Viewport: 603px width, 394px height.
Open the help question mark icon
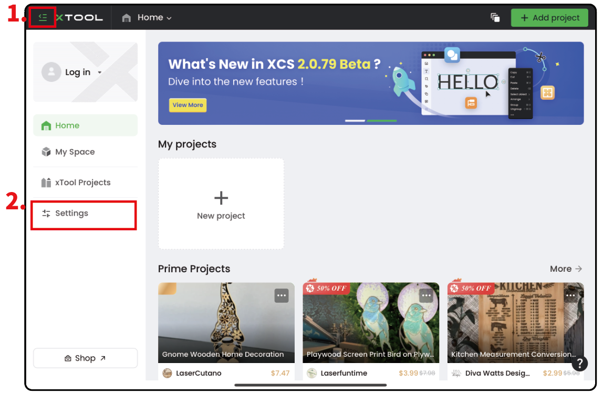[579, 363]
